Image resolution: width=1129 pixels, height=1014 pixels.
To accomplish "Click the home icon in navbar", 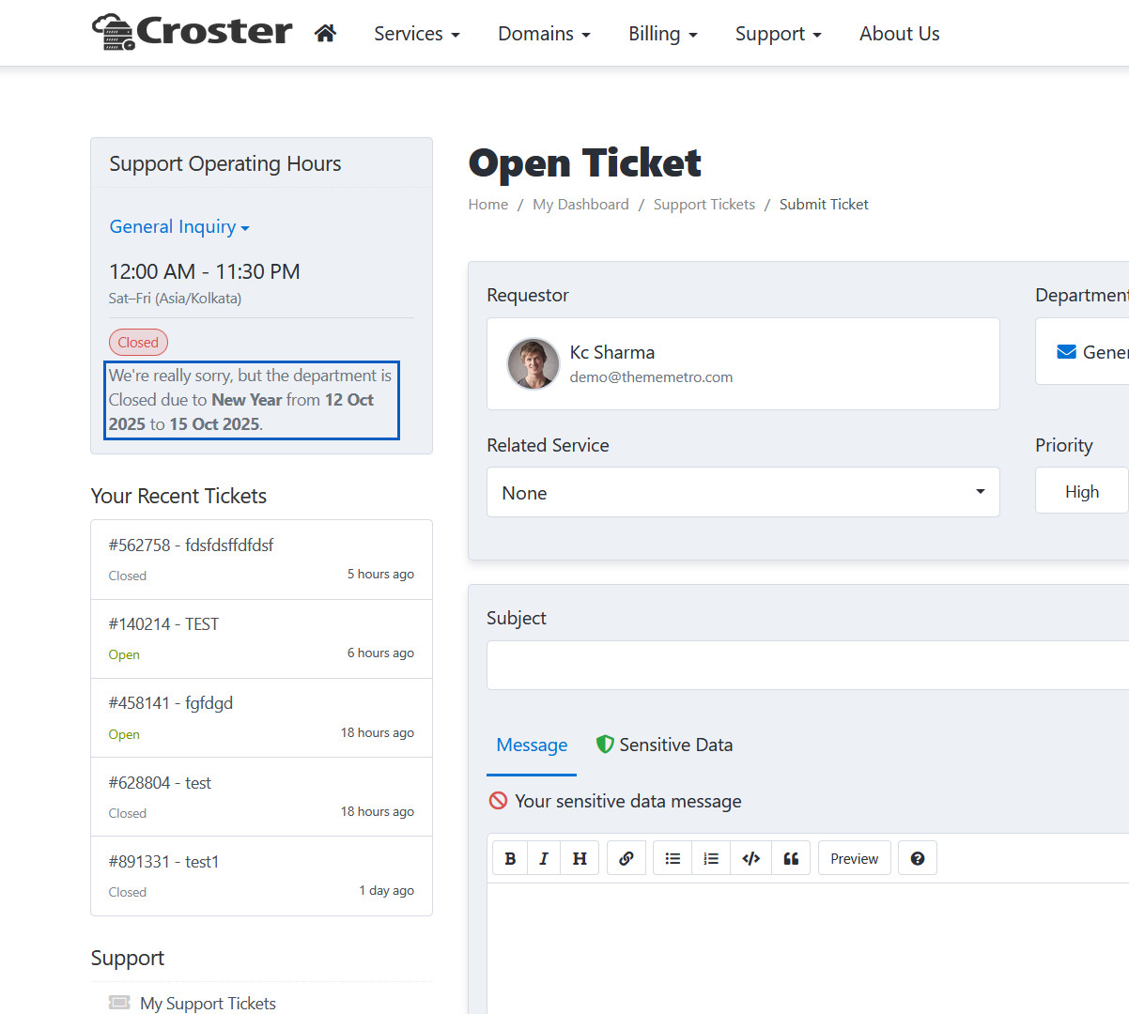I will pos(325,34).
